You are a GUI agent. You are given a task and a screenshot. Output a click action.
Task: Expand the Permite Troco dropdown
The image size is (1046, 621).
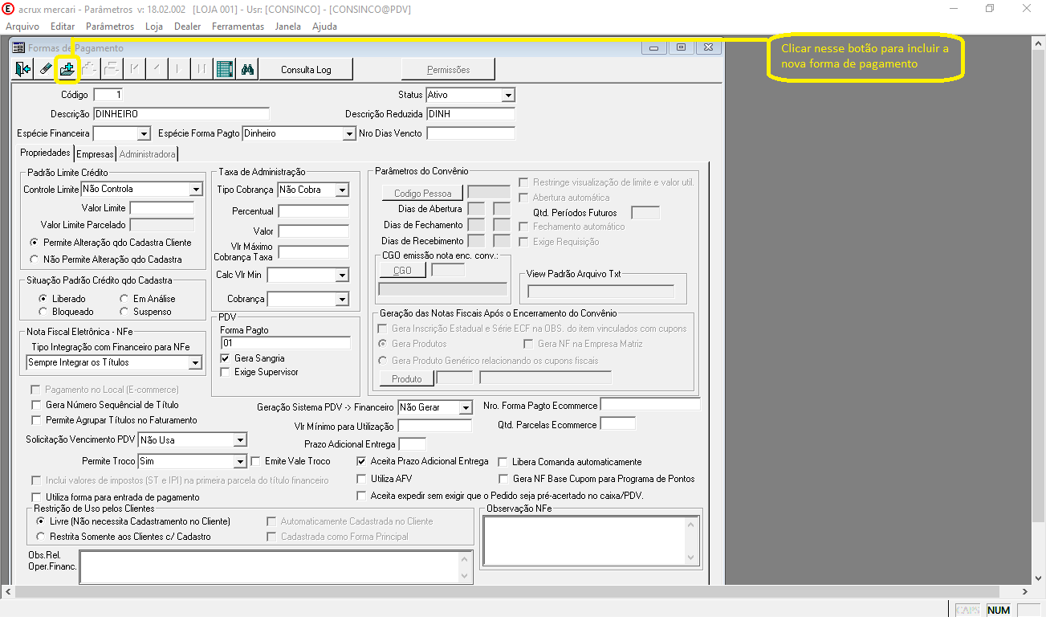click(240, 462)
